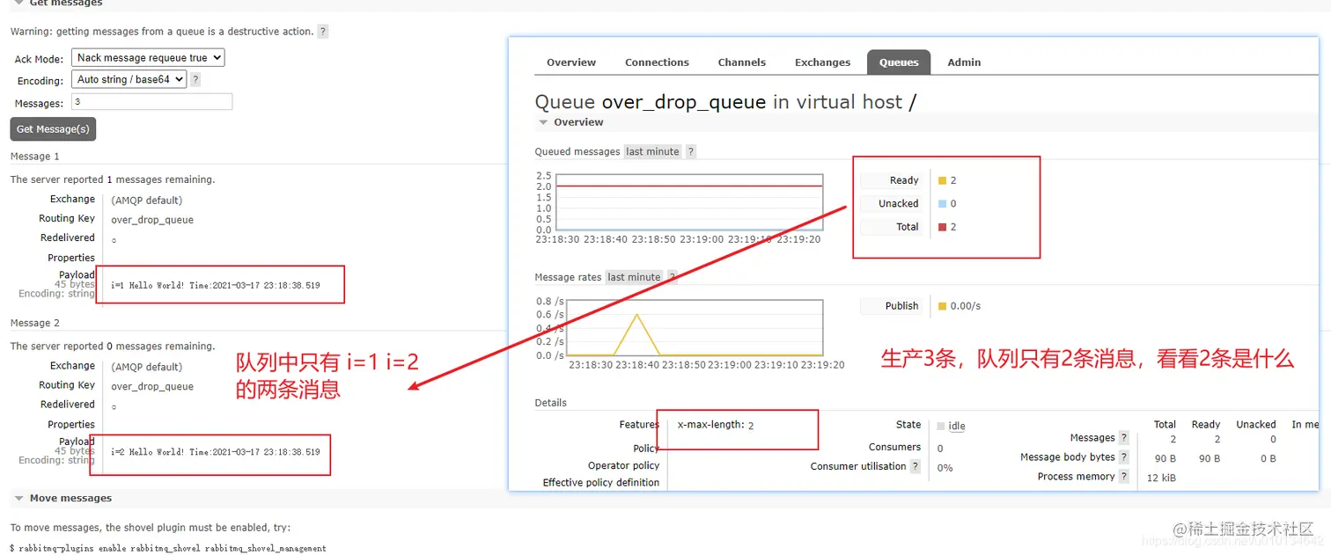
Task: Switch to the Channels tab
Action: [742, 62]
